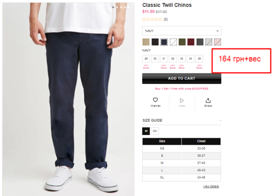Switch size guide to IN units
The height and width of the screenshot is (196, 273).
pyautogui.click(x=146, y=131)
